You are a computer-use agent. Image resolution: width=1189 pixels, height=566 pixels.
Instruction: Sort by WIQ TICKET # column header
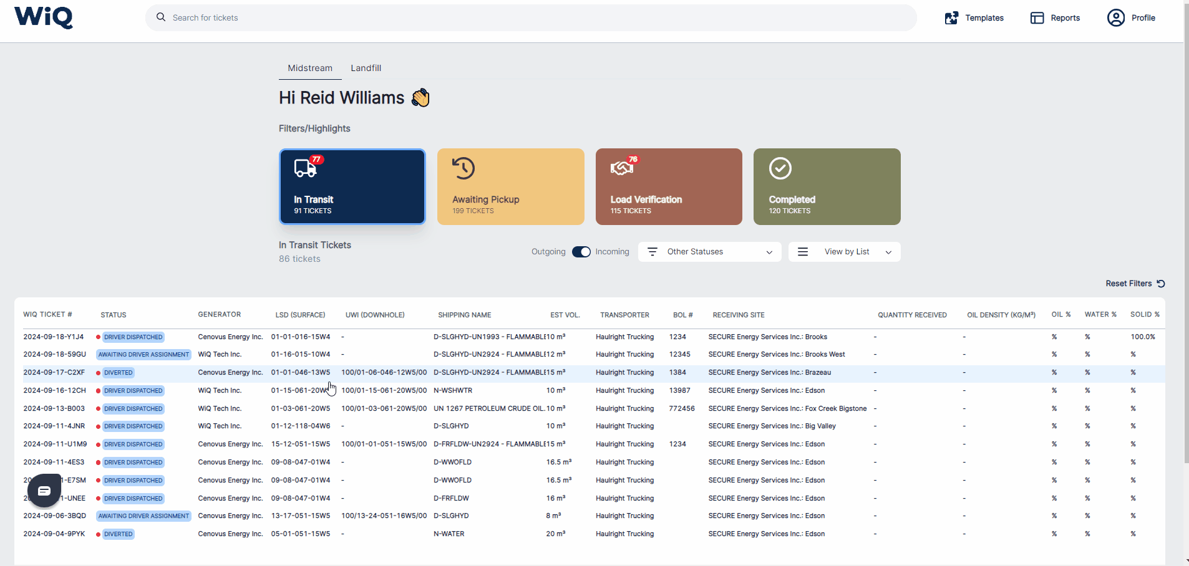(47, 315)
